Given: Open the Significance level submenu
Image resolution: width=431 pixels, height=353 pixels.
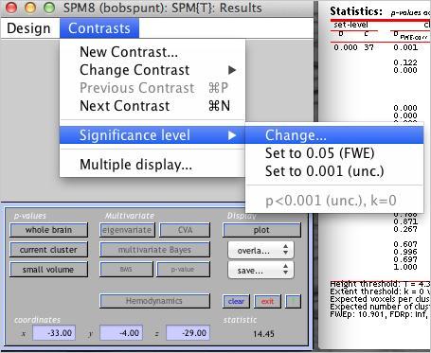Looking at the screenshot, I should 153,135.
